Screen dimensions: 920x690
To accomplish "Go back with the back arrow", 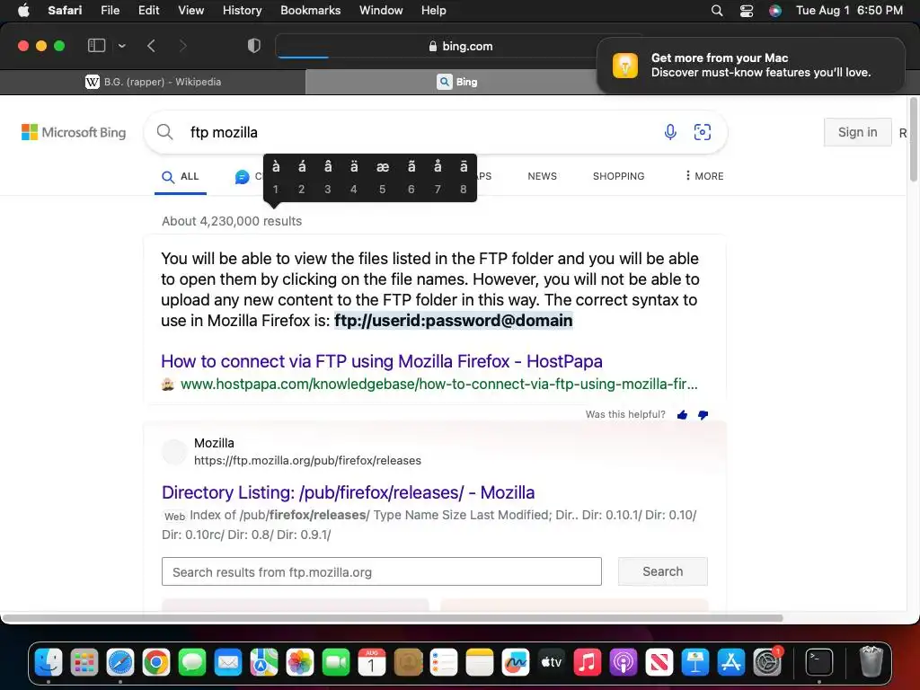I will (x=151, y=46).
